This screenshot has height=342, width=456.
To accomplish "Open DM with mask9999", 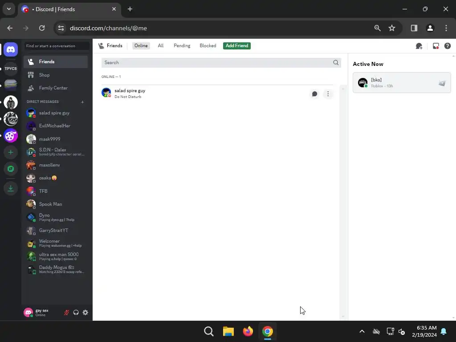I will (x=56, y=139).
